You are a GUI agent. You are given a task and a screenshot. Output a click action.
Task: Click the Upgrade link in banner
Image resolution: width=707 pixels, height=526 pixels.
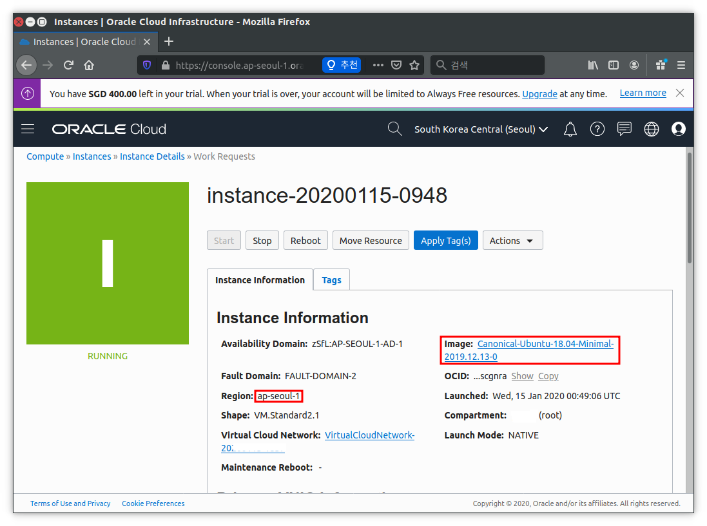[539, 93]
